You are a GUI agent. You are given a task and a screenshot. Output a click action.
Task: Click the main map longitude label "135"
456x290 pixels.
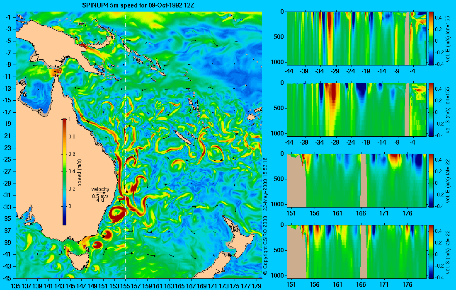[x=16, y=286]
